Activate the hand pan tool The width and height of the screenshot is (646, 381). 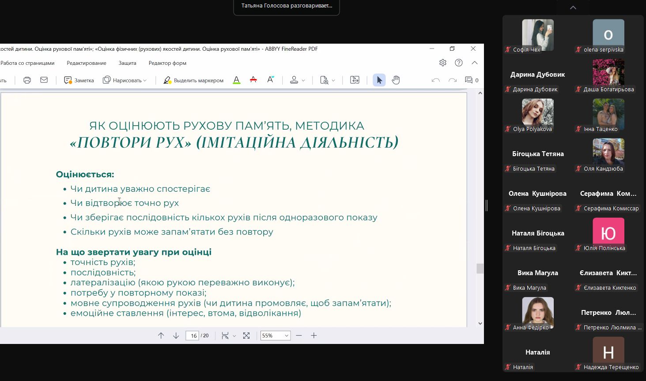(x=396, y=80)
